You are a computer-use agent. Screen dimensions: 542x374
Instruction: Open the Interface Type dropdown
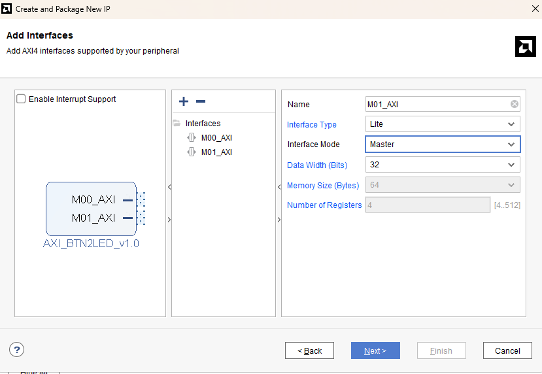(x=443, y=124)
